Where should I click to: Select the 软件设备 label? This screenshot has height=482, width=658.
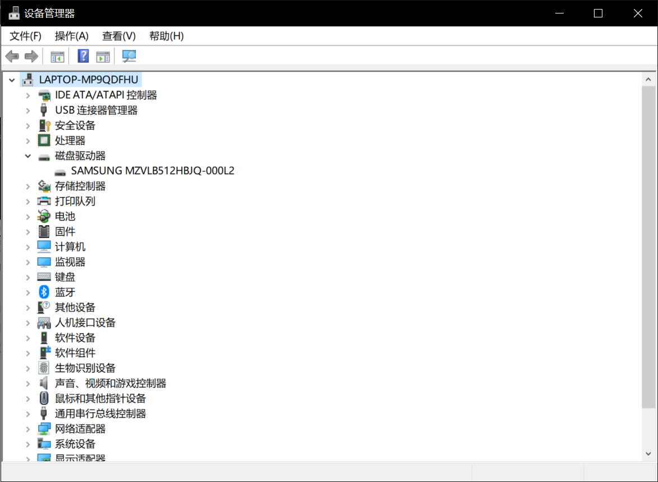(75, 338)
